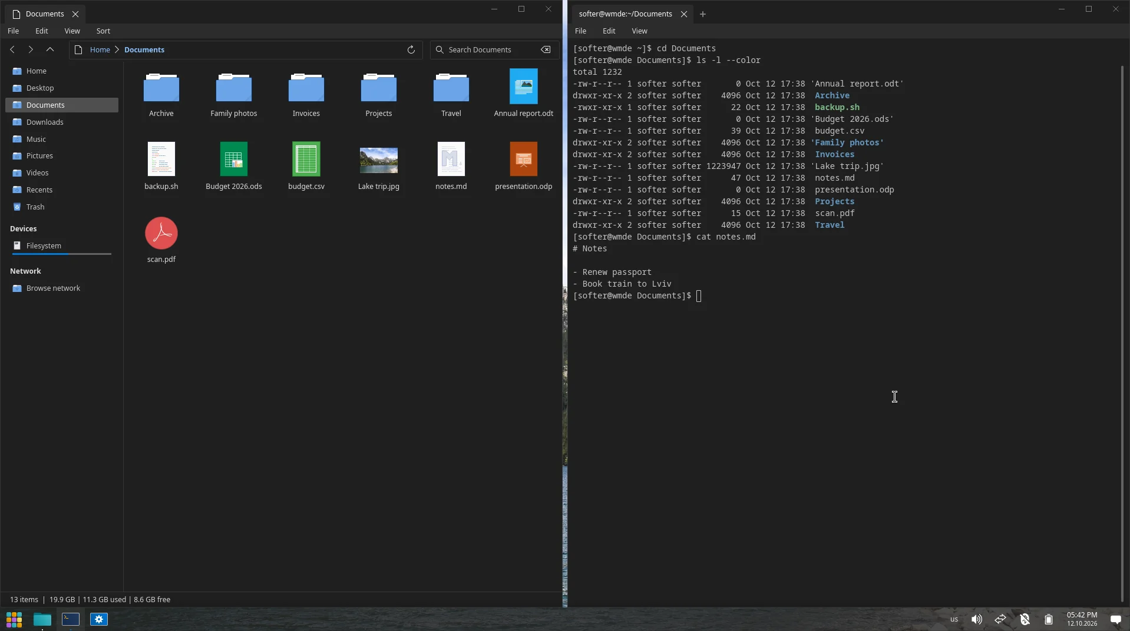Open Recents in the sidebar

pyautogui.click(x=62, y=190)
